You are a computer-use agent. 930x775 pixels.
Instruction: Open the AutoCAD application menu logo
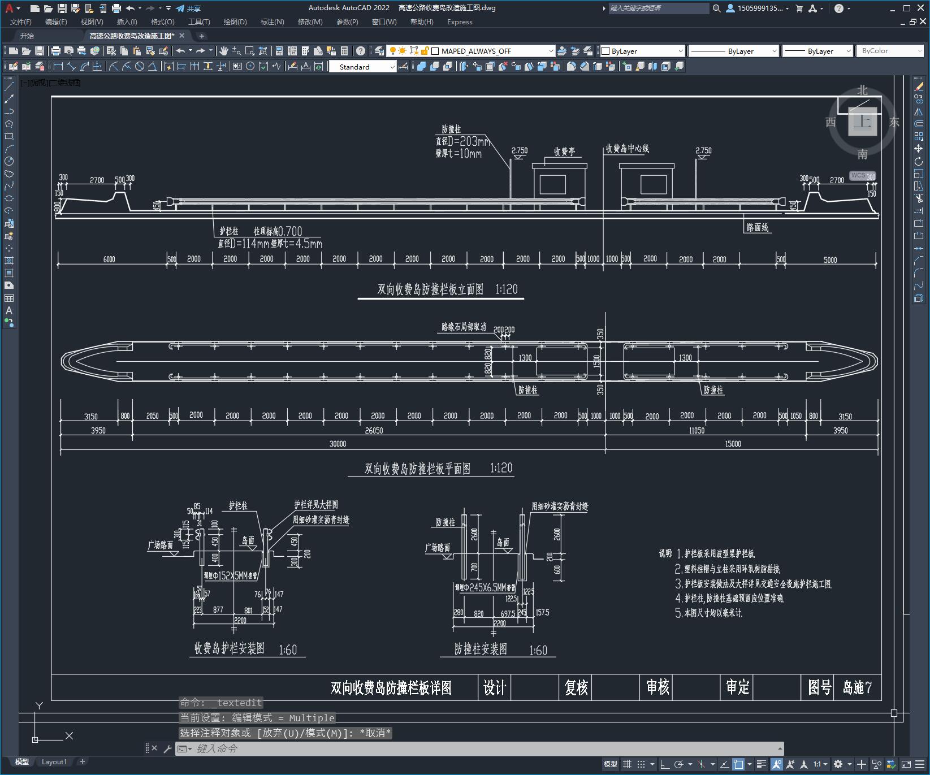point(8,8)
